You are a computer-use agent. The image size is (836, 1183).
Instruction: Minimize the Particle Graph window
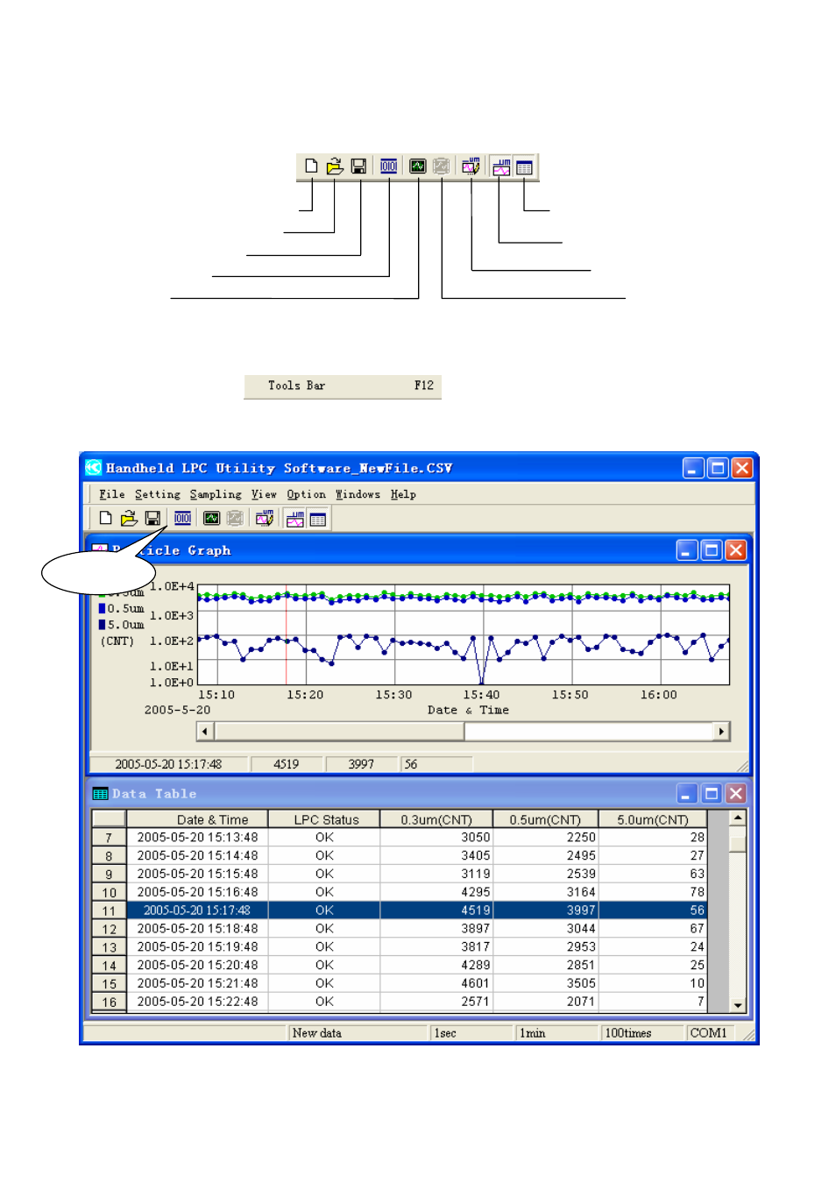688,550
